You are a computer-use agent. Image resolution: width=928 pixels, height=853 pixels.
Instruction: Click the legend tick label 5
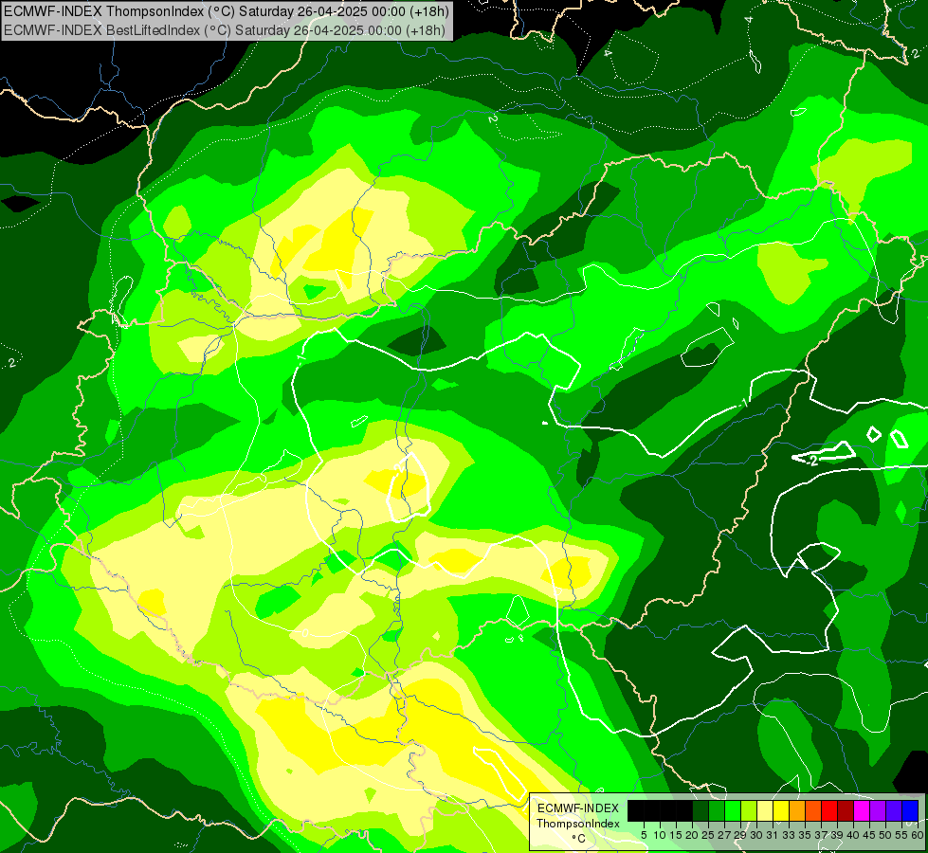(644, 835)
